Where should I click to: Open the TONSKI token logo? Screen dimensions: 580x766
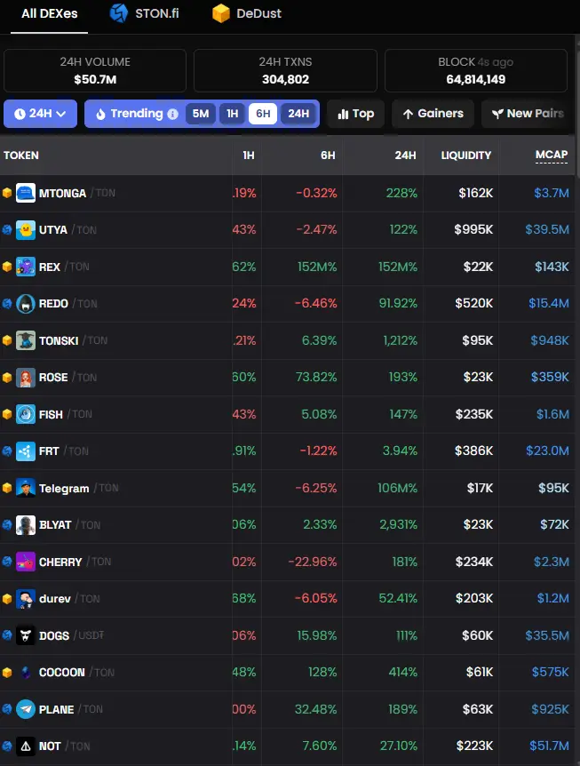click(26, 340)
